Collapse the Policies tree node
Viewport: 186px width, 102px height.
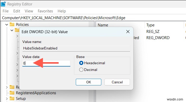[x=7, y=25]
